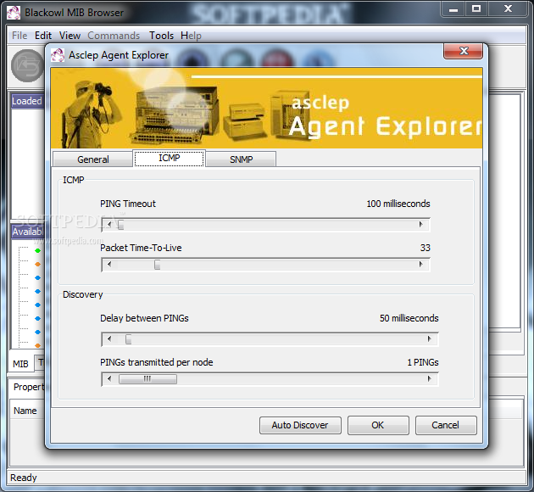Click the '50 milliseconds' delay value
The width and height of the screenshot is (534, 492).
click(409, 318)
